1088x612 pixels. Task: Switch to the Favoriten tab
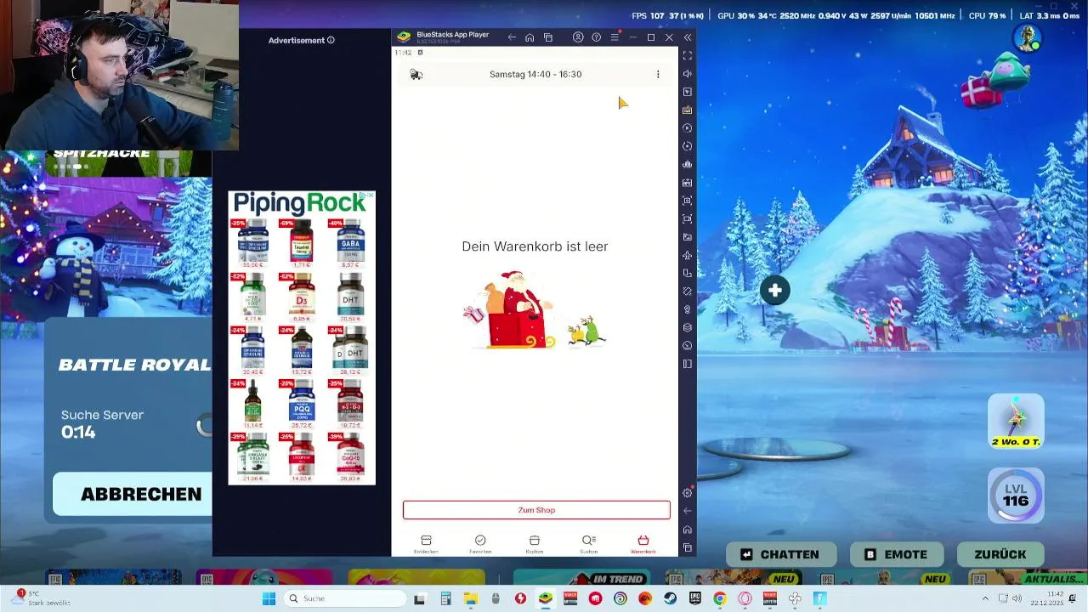pyautogui.click(x=480, y=544)
